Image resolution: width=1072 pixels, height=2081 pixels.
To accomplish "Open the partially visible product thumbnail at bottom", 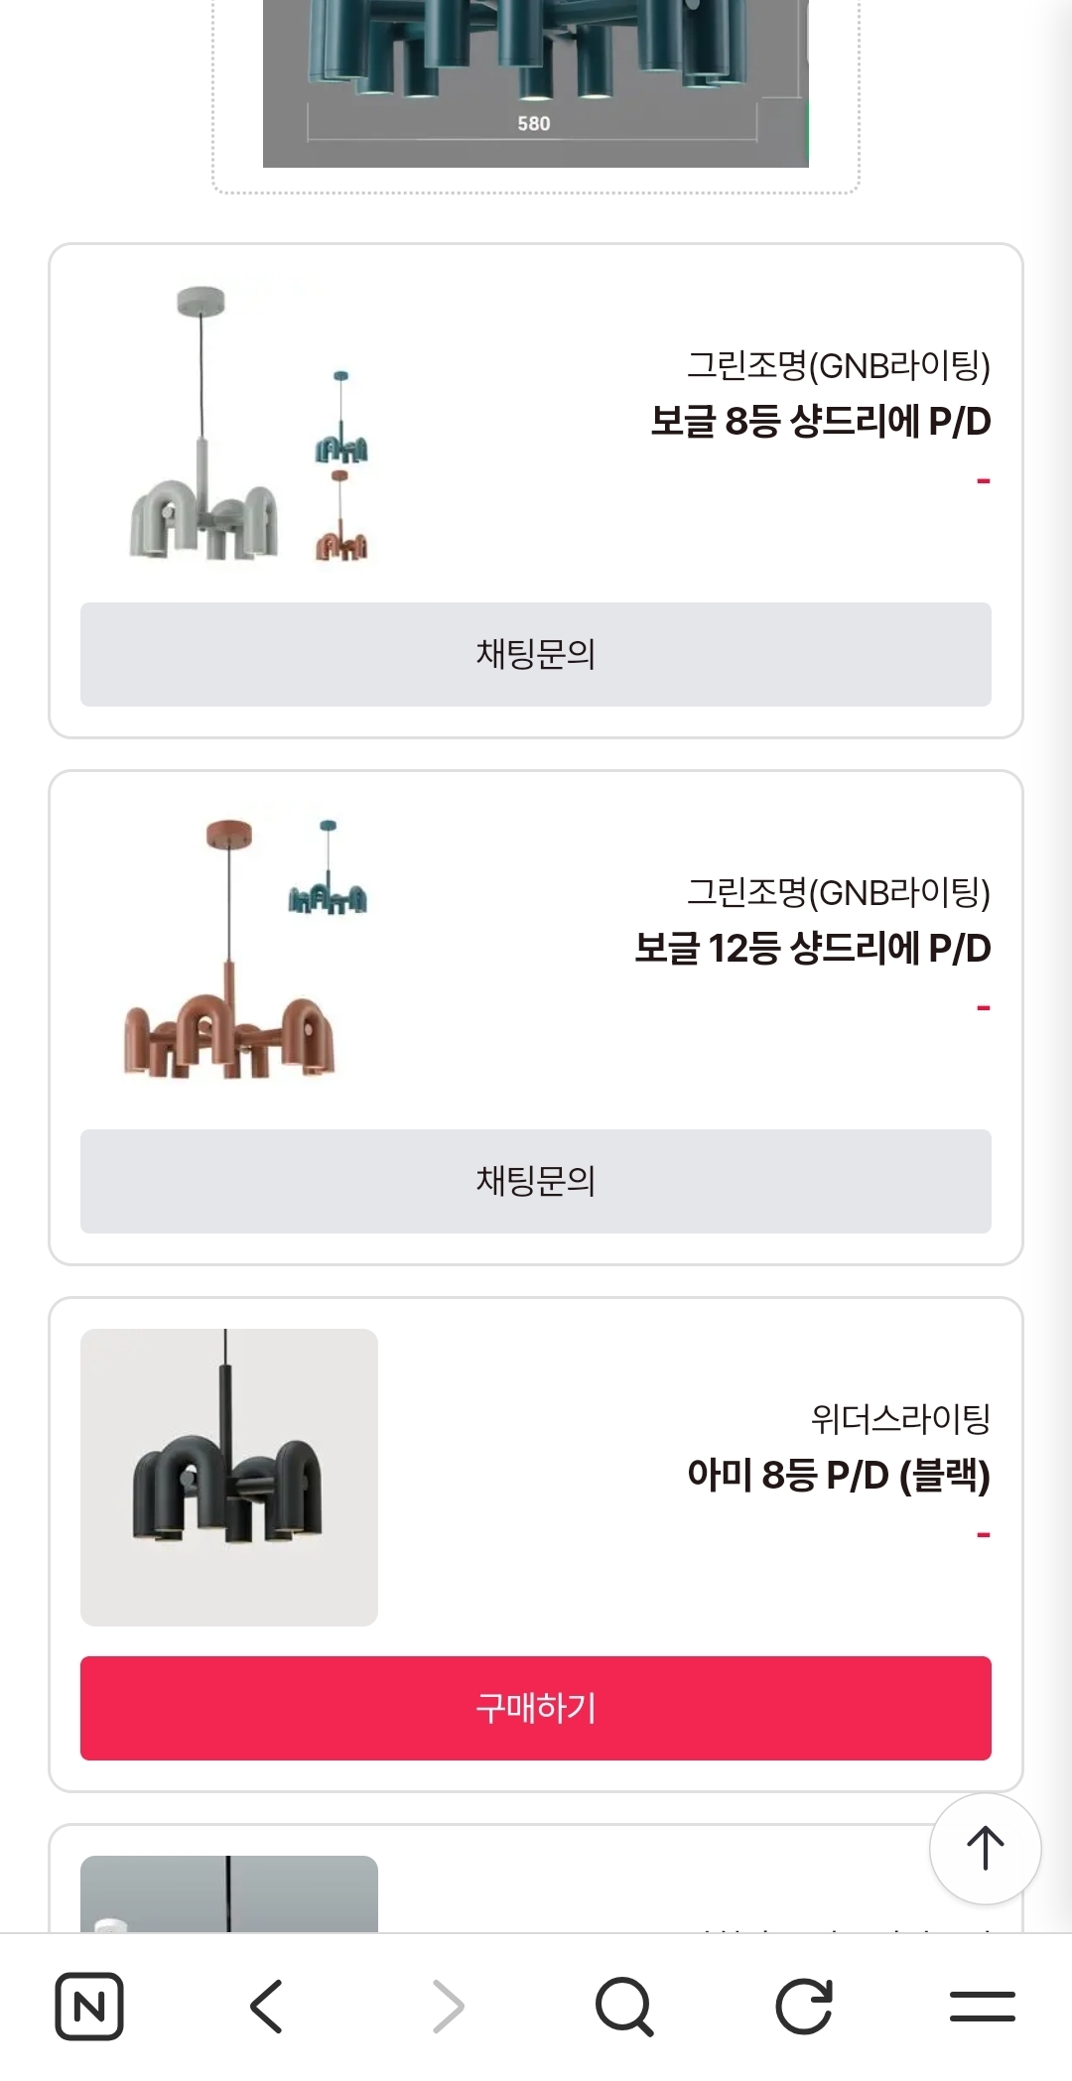I will point(229,1893).
